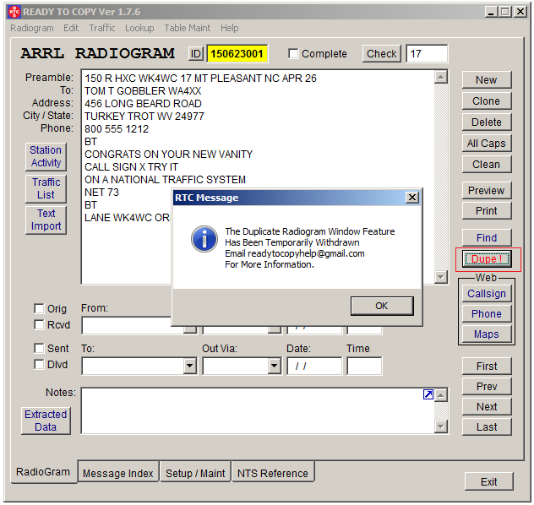Open the Radiogram menu
534x505 pixels.
click(x=32, y=28)
